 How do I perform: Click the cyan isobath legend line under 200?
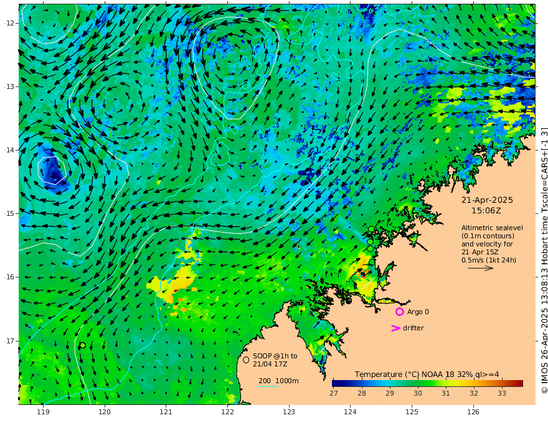tap(268, 386)
